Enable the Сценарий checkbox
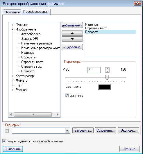 (x=7, y=131)
